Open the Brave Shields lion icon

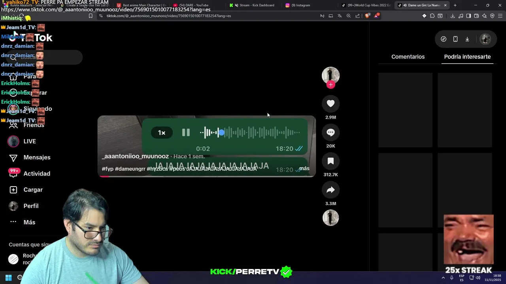pyautogui.click(x=367, y=16)
